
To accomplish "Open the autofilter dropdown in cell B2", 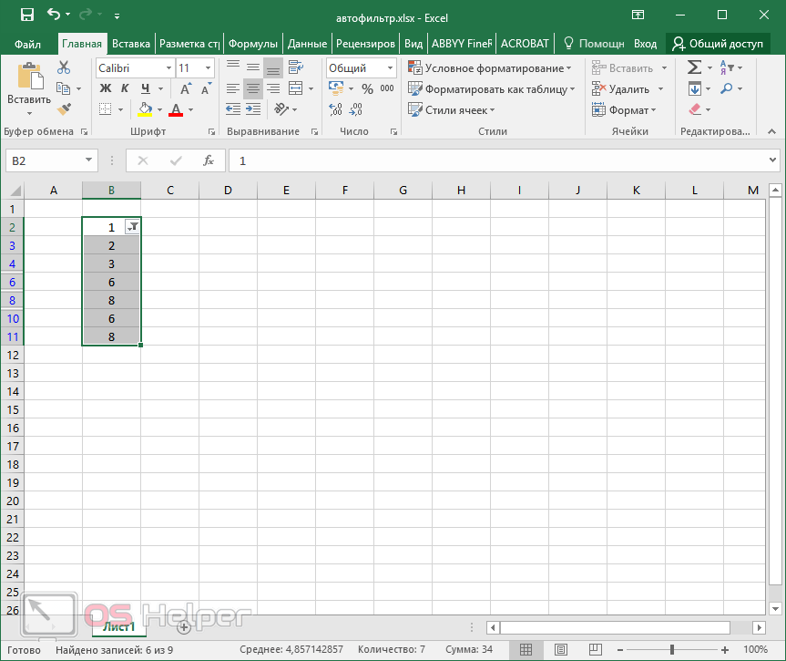I will coord(132,227).
